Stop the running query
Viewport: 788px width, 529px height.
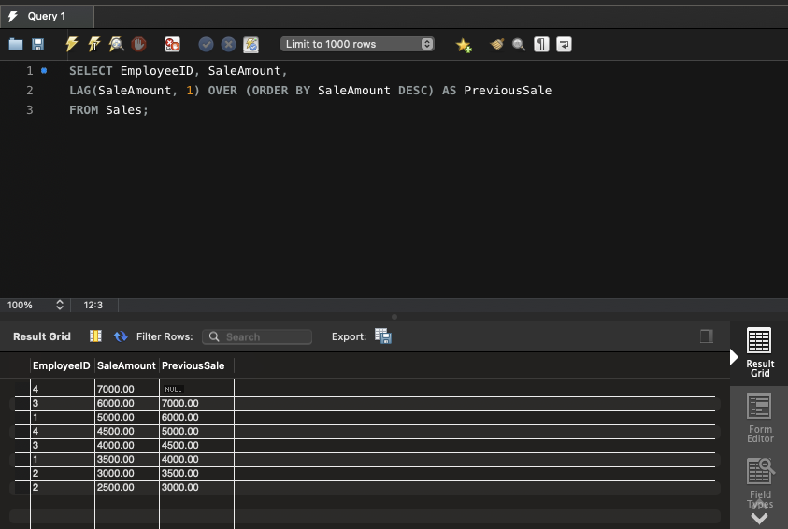point(139,44)
